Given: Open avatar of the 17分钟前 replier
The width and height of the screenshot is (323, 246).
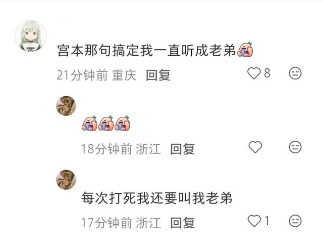Looking at the screenshot, I should [x=66, y=180].
